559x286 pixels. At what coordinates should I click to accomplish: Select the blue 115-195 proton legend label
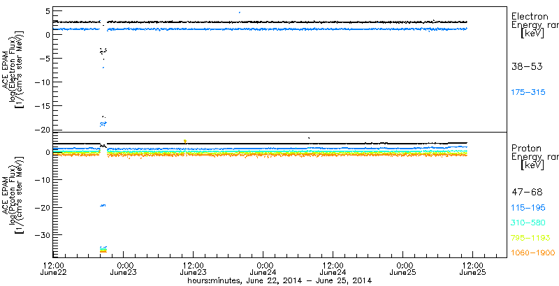point(528,208)
